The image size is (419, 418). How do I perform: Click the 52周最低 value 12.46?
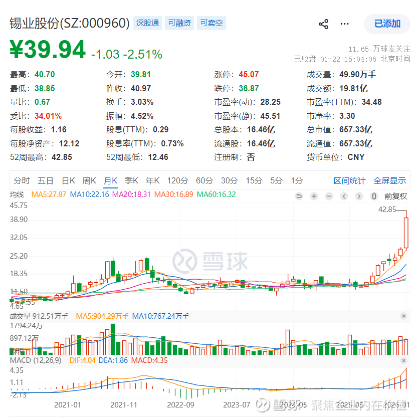[158, 157]
